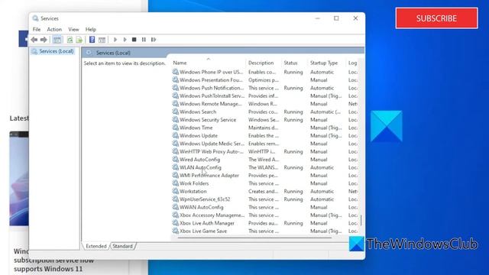Click Automatic startup type in Workstation row
The height and width of the screenshot is (275, 489).
point(322,191)
